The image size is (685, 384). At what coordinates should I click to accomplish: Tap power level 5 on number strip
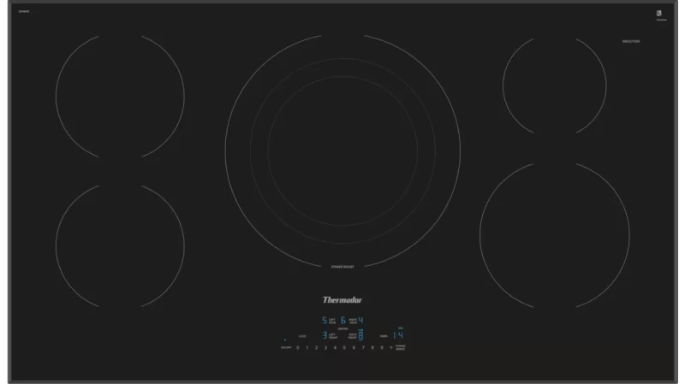[344, 348]
